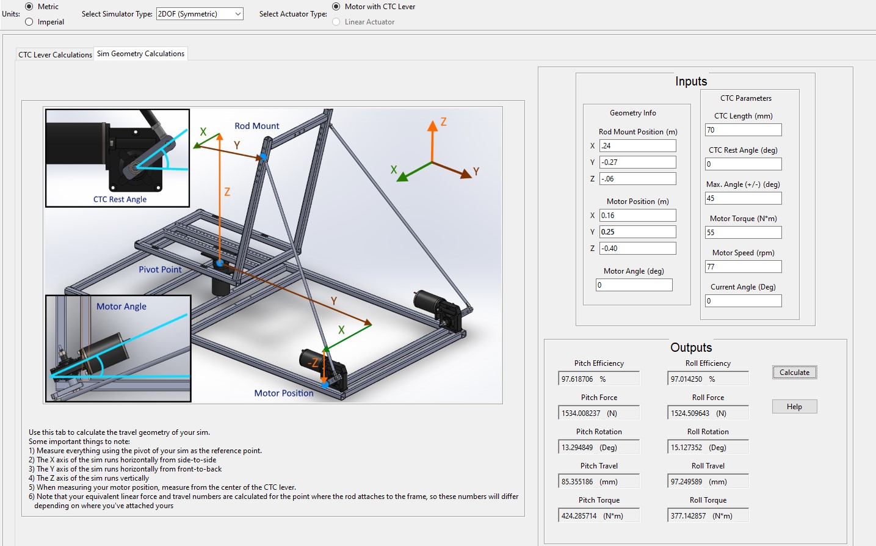Select the Pitch Force output value
The height and width of the screenshot is (546, 876).
599,413
